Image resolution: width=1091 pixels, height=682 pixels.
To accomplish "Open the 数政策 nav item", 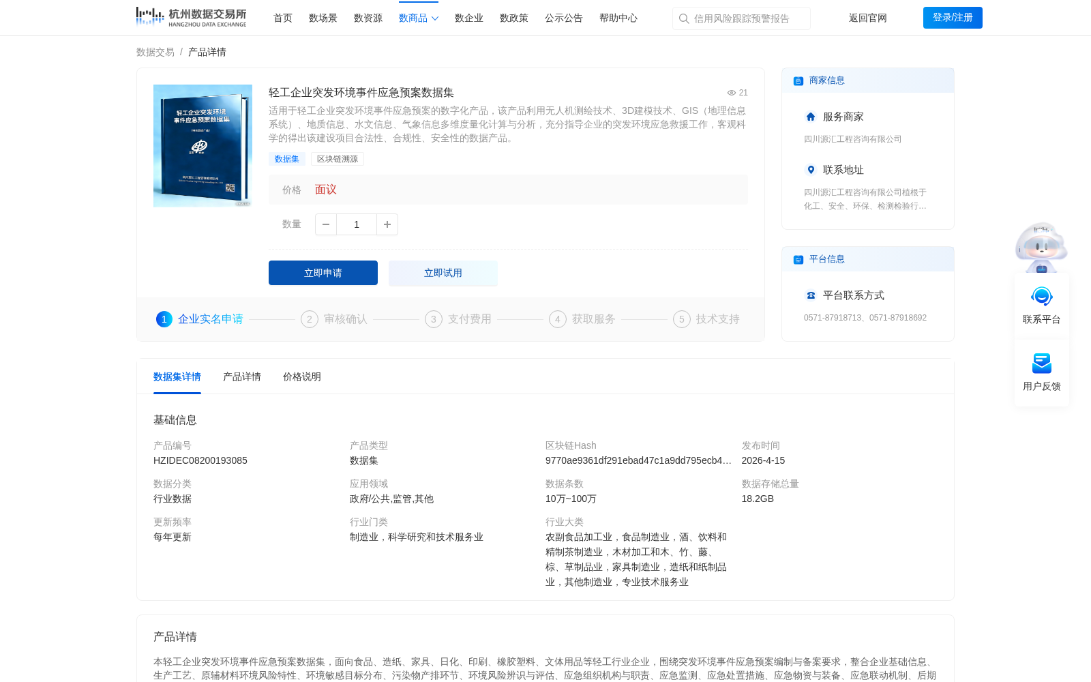I will [x=514, y=18].
